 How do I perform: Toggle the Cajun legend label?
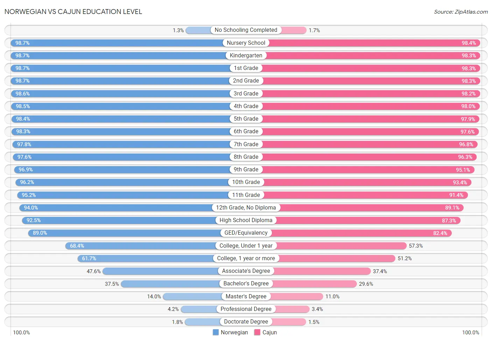pyautogui.click(x=269, y=332)
